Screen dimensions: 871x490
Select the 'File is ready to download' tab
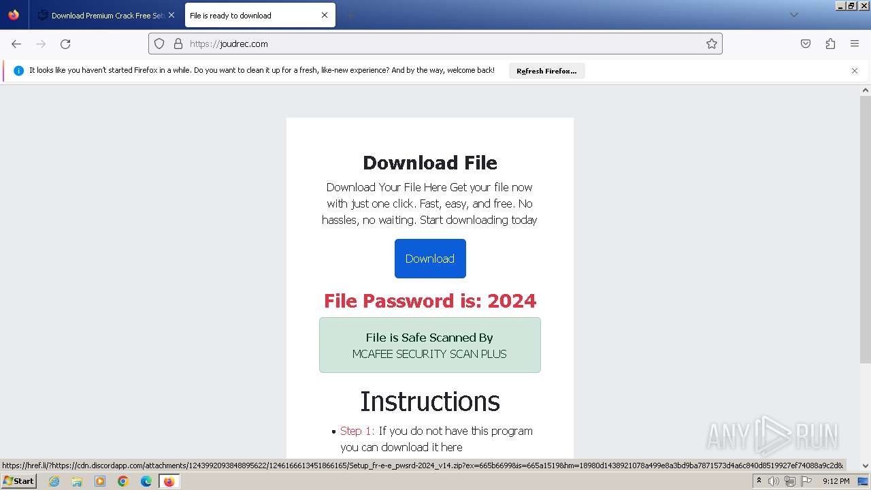pyautogui.click(x=260, y=15)
